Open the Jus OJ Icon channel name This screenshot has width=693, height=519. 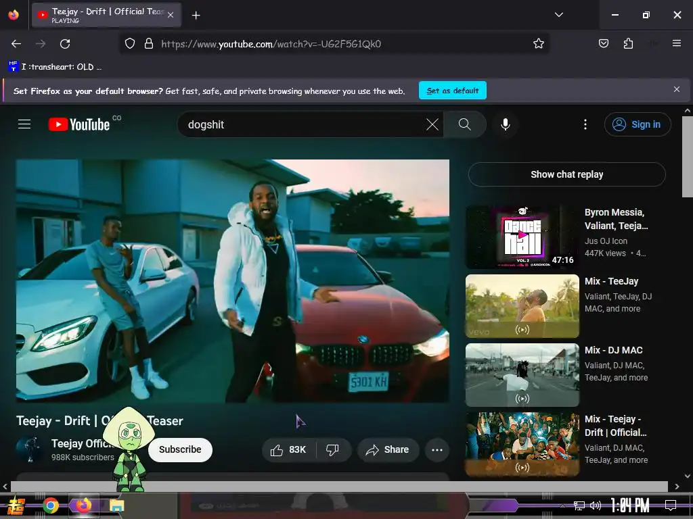click(606, 241)
